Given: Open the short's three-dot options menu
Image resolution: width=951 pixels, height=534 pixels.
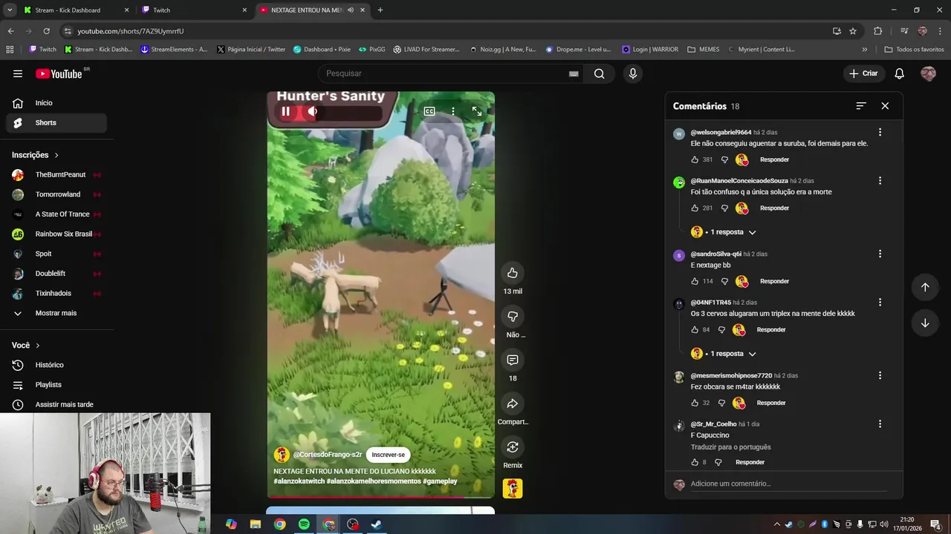Looking at the screenshot, I should coord(453,111).
